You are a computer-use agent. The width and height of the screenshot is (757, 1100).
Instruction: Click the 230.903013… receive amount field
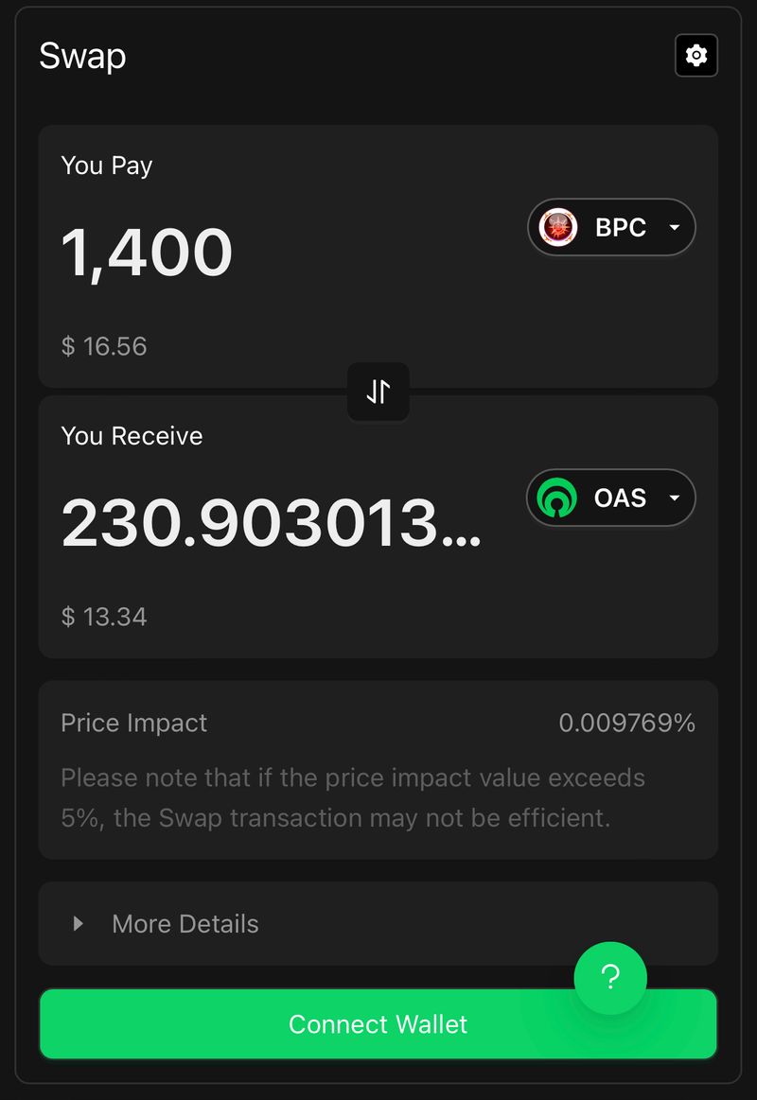(x=271, y=523)
